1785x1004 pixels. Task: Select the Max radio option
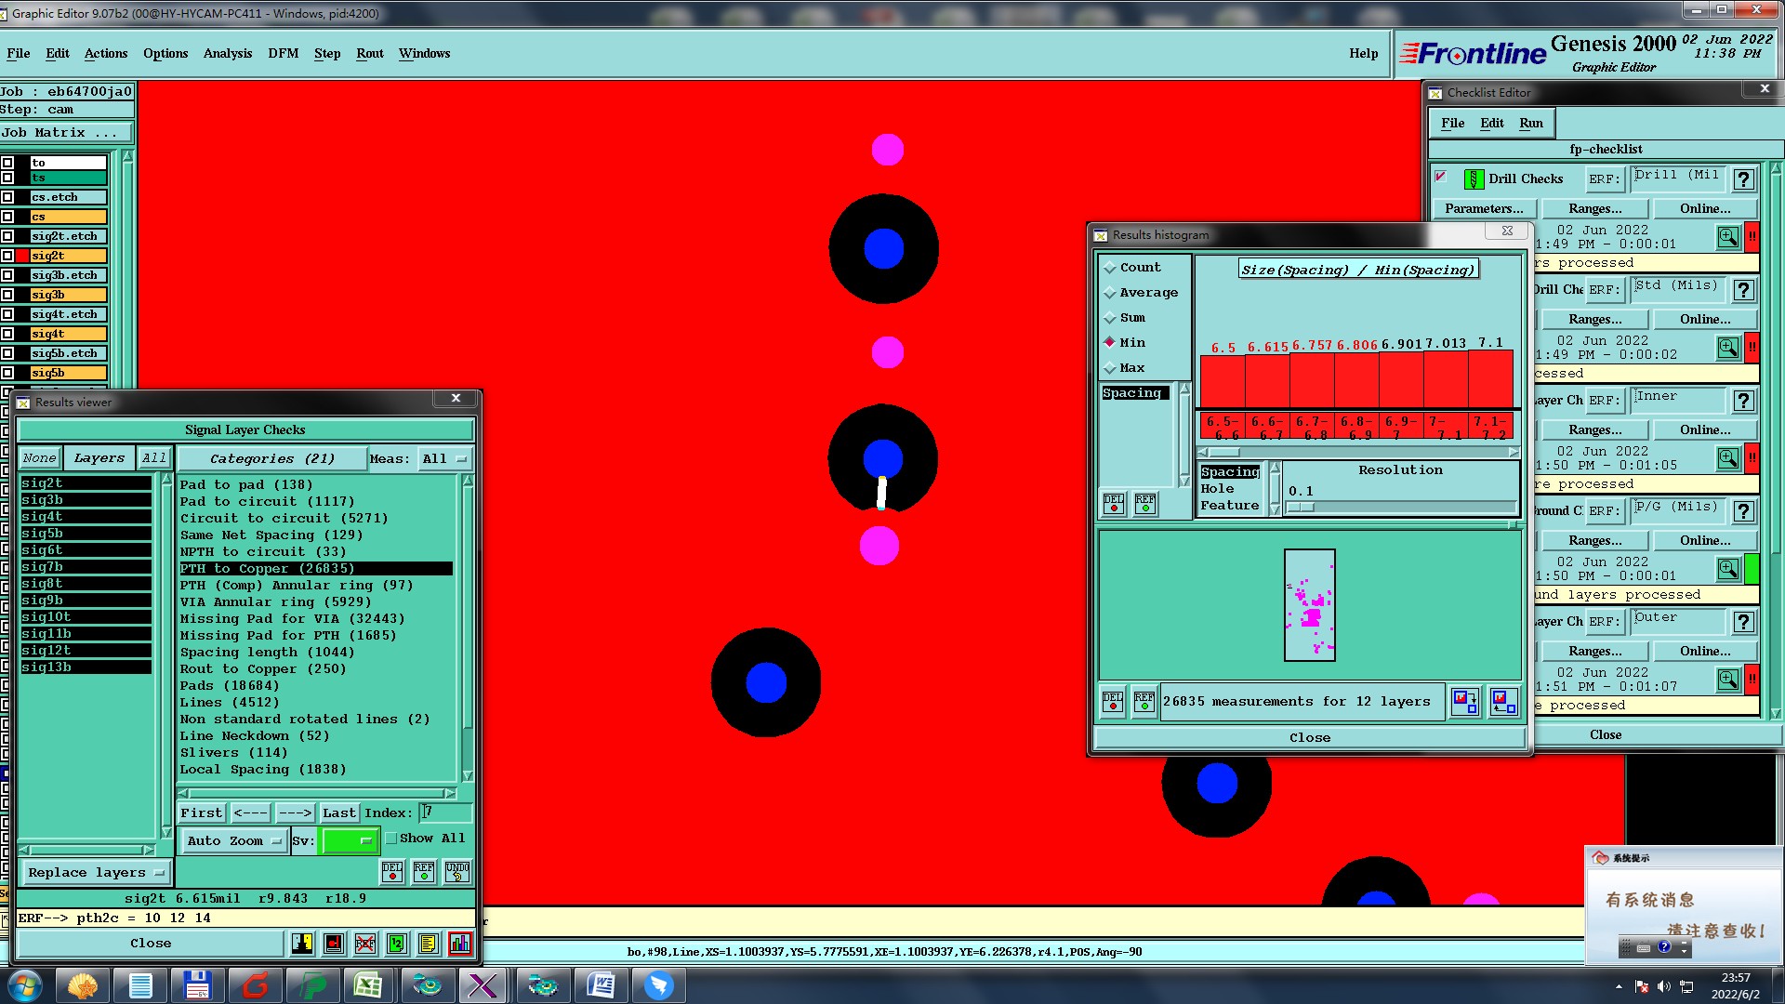click(1110, 368)
